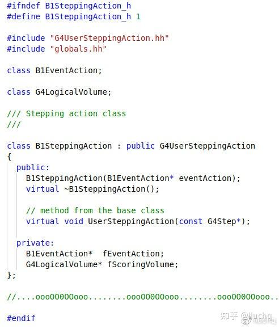Click the private: access specifier
The height and width of the screenshot is (329, 279).
[35, 243]
